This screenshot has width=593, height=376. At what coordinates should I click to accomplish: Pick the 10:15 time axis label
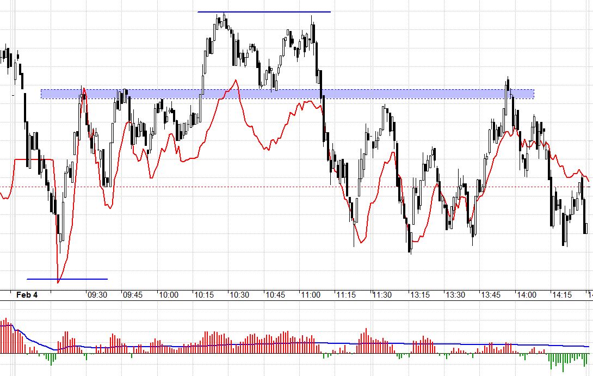[x=204, y=295]
